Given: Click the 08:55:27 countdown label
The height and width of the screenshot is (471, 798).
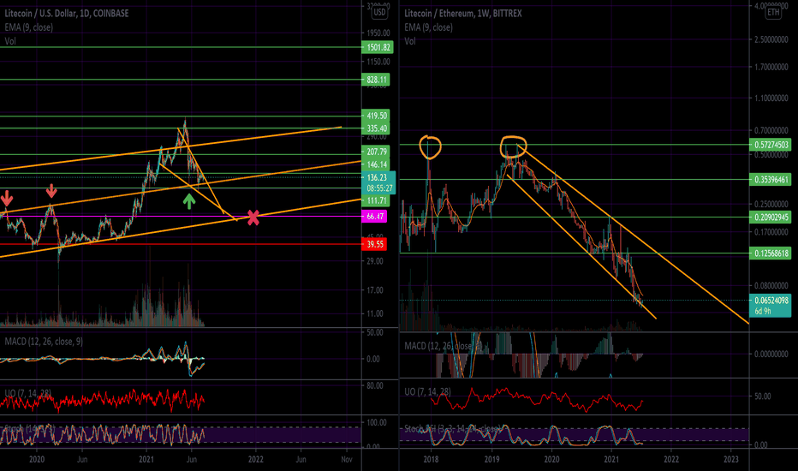Looking at the screenshot, I should point(378,188).
